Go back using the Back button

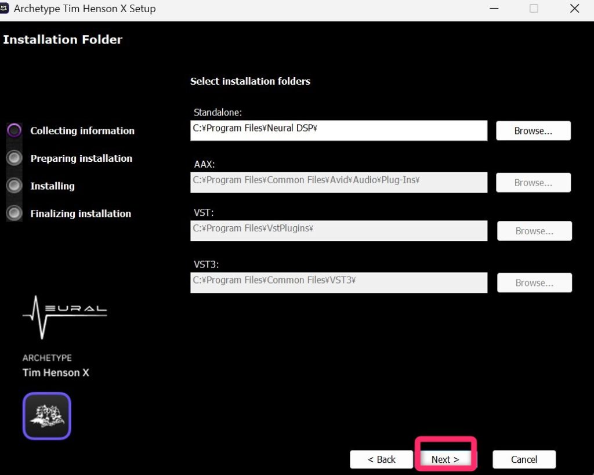coord(381,459)
